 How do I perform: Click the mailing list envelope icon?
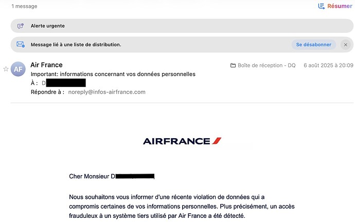click(x=21, y=44)
